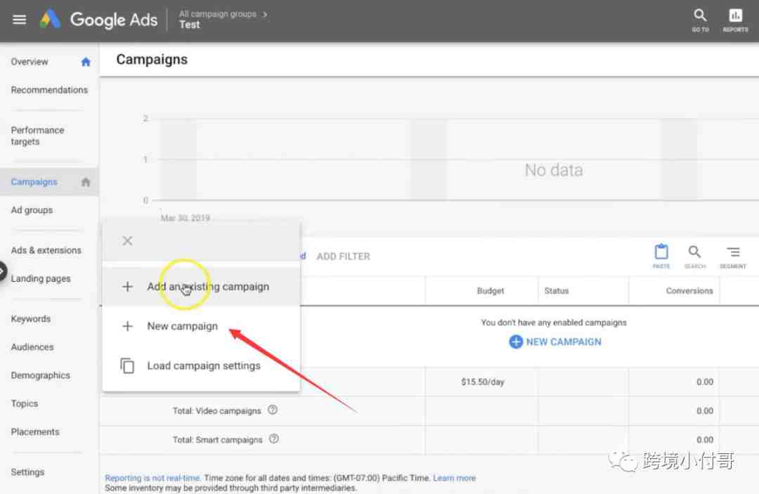Open Placements in the sidebar
Viewport: 759px width, 494px height.
[35, 431]
